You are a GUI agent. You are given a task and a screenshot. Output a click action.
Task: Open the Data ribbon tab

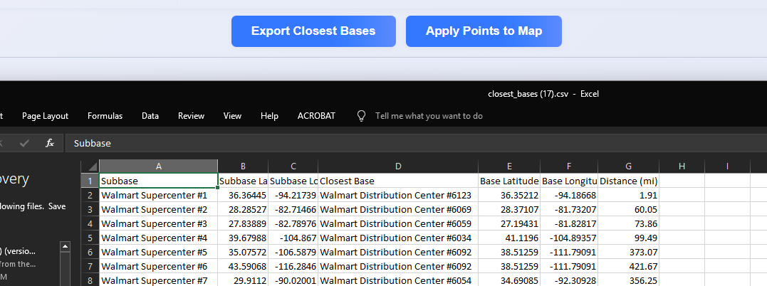tap(150, 115)
